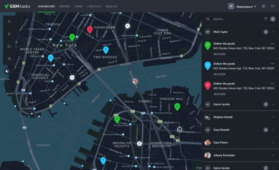Toggle dark mode with the moon button
The width and height of the screenshot is (279, 170).
pos(7,71)
